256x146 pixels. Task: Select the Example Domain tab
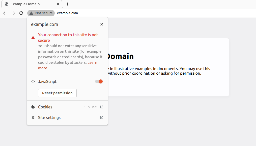click(32, 4)
